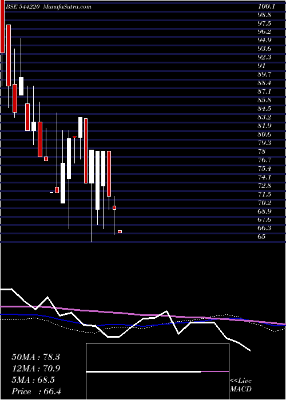
Task: Click the 5MA : 68.5 value
Action: tap(33, 380)
